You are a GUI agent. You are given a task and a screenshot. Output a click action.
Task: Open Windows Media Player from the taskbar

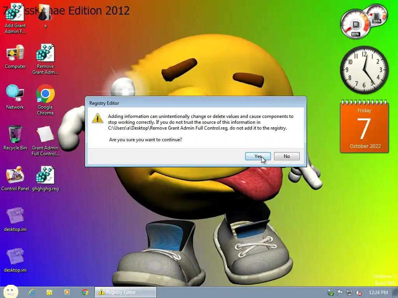point(67,292)
